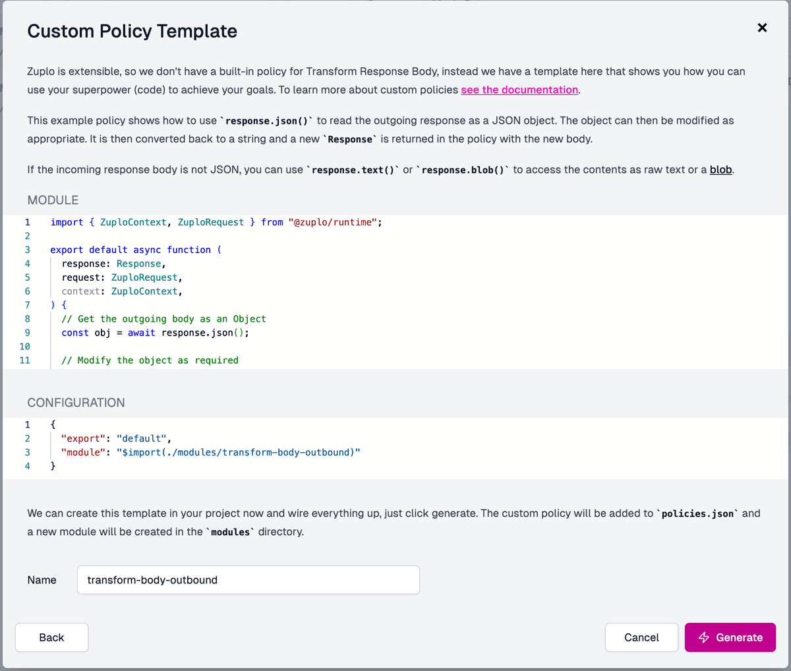Click the "Get the outgoing body" comment

pyautogui.click(x=163, y=319)
